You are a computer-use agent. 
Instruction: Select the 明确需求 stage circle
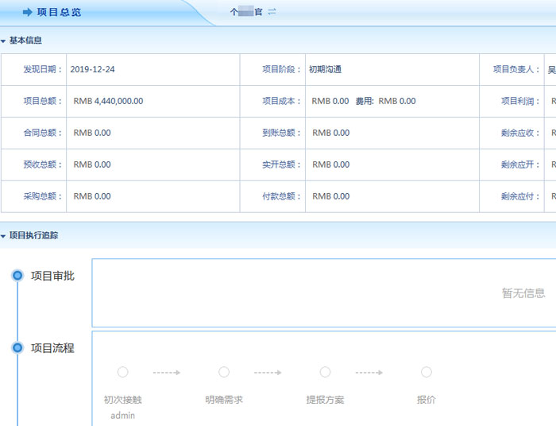click(x=224, y=372)
